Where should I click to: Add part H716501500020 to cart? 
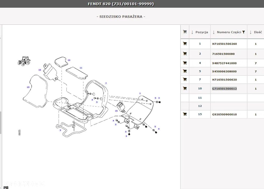[185, 79]
